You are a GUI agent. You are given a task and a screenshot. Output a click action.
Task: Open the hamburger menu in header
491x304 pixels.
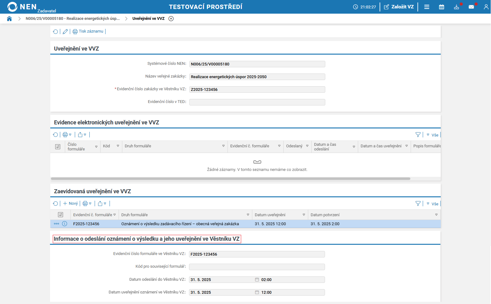click(x=427, y=7)
